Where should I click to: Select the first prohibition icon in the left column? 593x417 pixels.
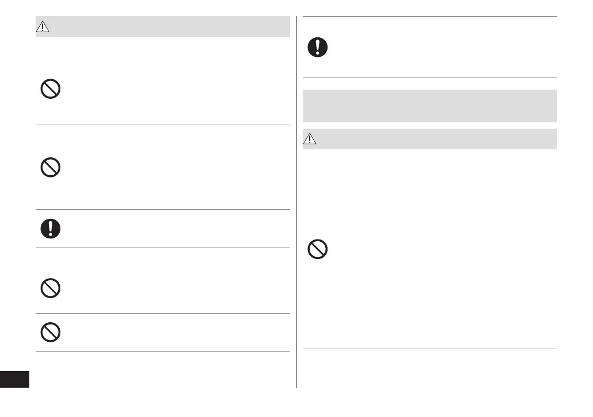tap(51, 88)
